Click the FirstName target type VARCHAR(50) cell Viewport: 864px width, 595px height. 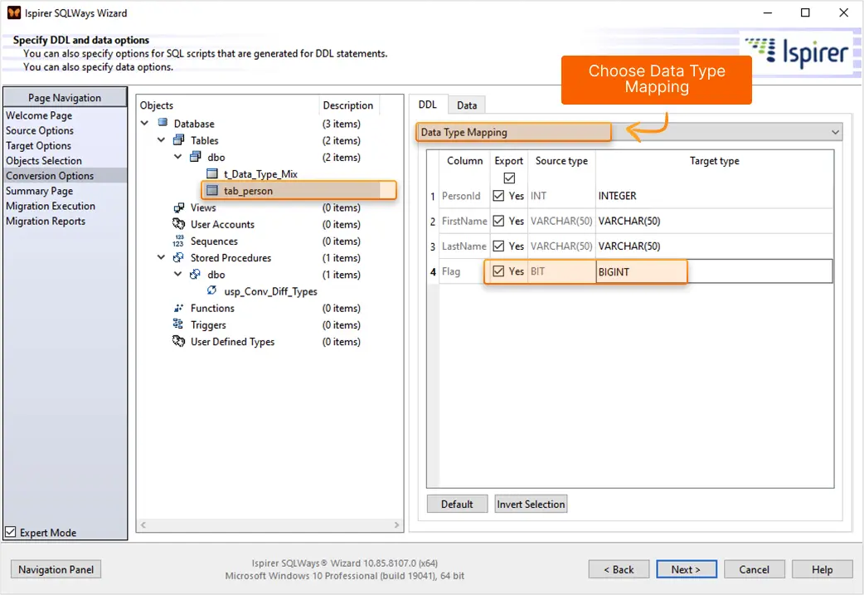pos(714,221)
